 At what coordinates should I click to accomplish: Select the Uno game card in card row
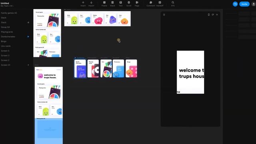[x=106, y=68]
